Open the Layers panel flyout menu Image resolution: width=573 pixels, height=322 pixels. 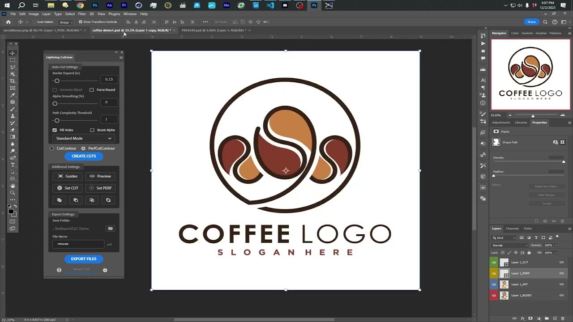pos(569,229)
